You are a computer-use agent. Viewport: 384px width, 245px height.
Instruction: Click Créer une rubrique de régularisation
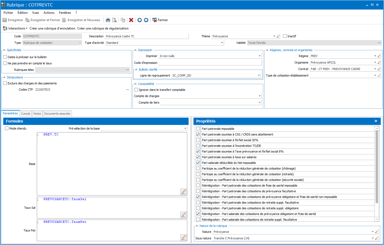tap(103, 28)
